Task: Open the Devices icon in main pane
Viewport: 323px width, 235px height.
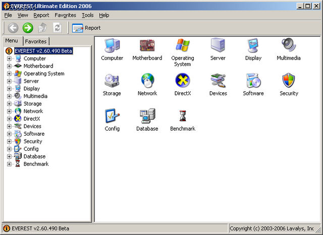Action: click(218, 81)
